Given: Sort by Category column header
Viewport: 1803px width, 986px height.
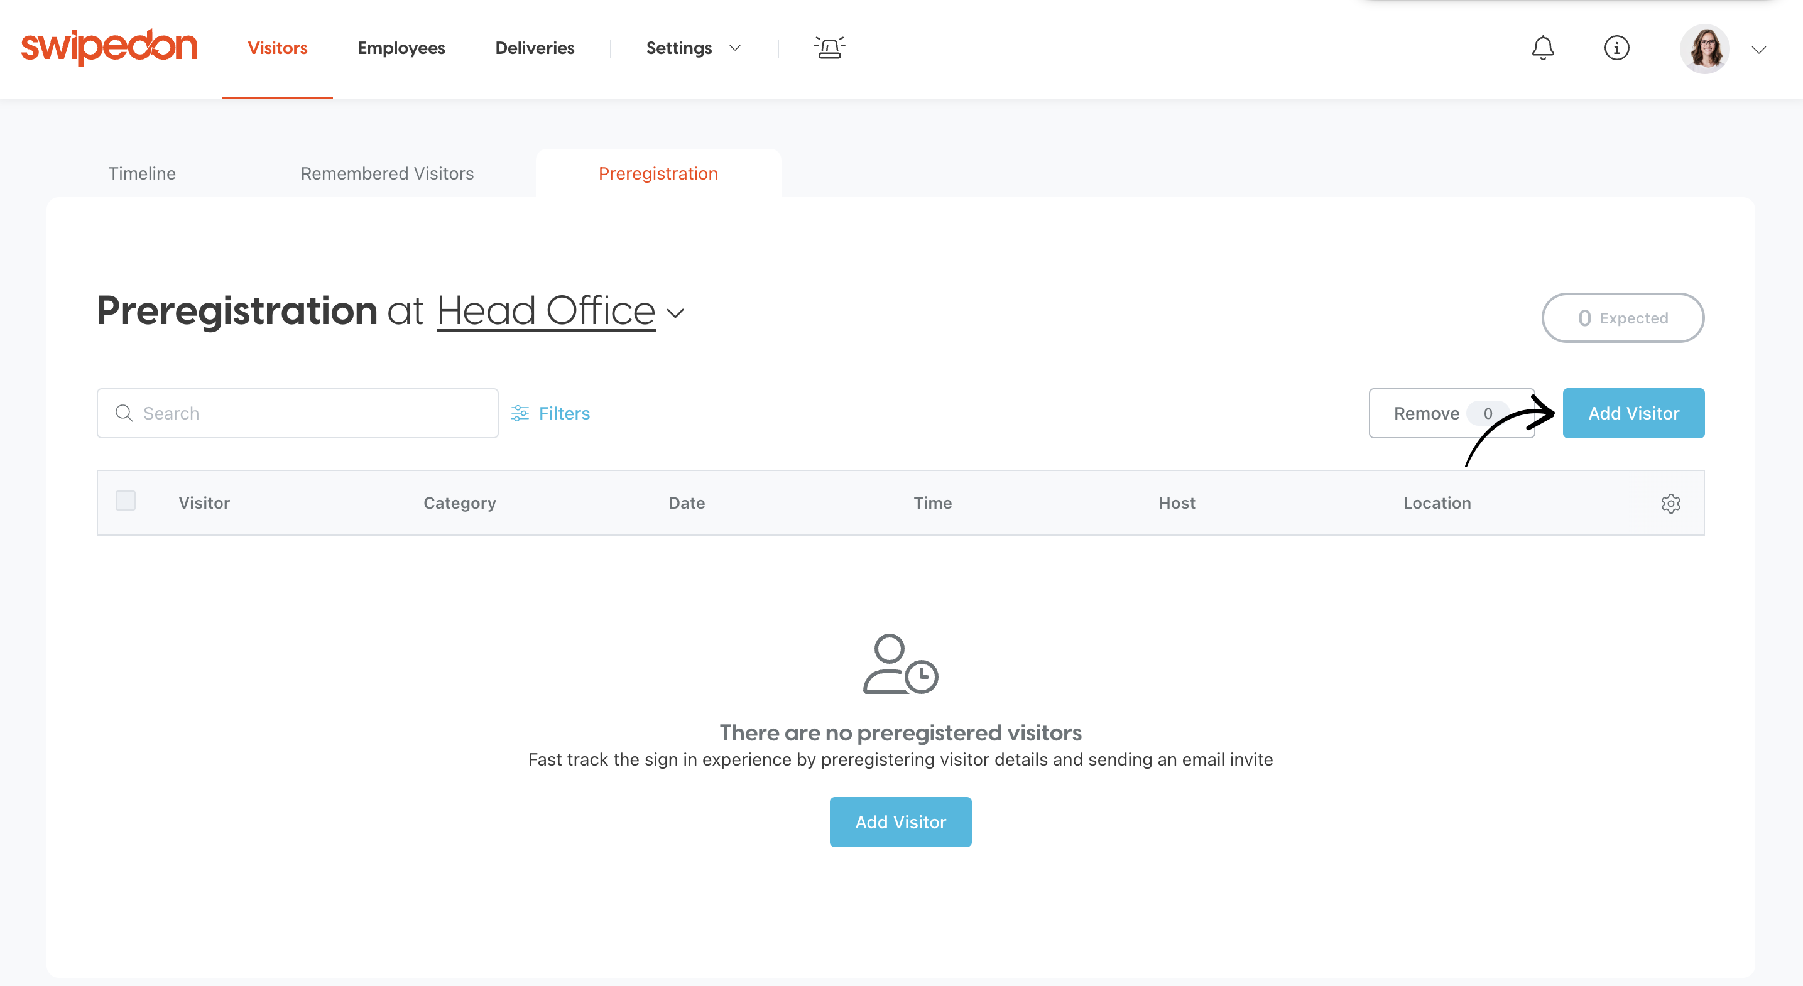Looking at the screenshot, I should point(459,502).
